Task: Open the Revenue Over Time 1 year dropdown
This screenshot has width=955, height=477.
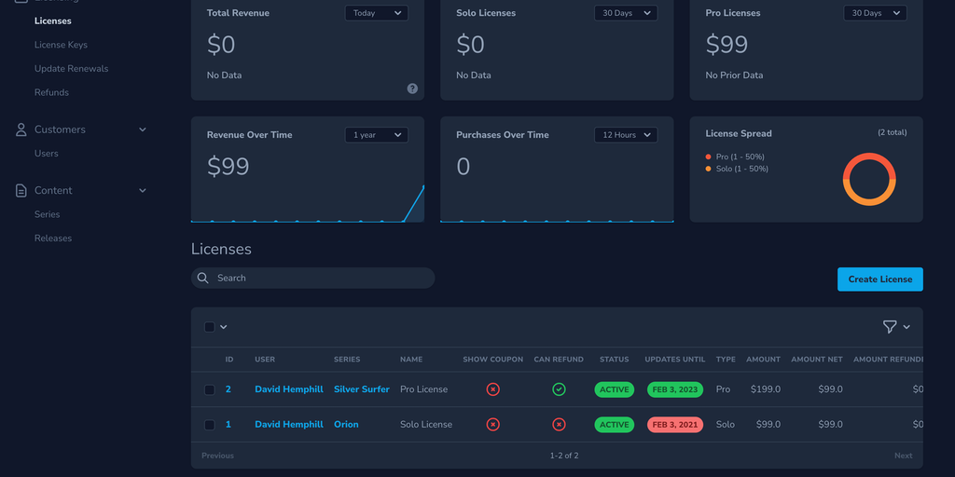Action: pyautogui.click(x=376, y=135)
